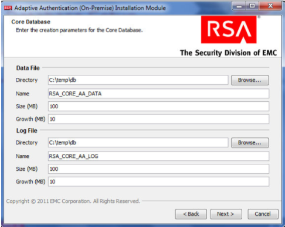The width and height of the screenshot is (285, 227).
Task: Click the Log File Directory input field
Action: [138, 143]
